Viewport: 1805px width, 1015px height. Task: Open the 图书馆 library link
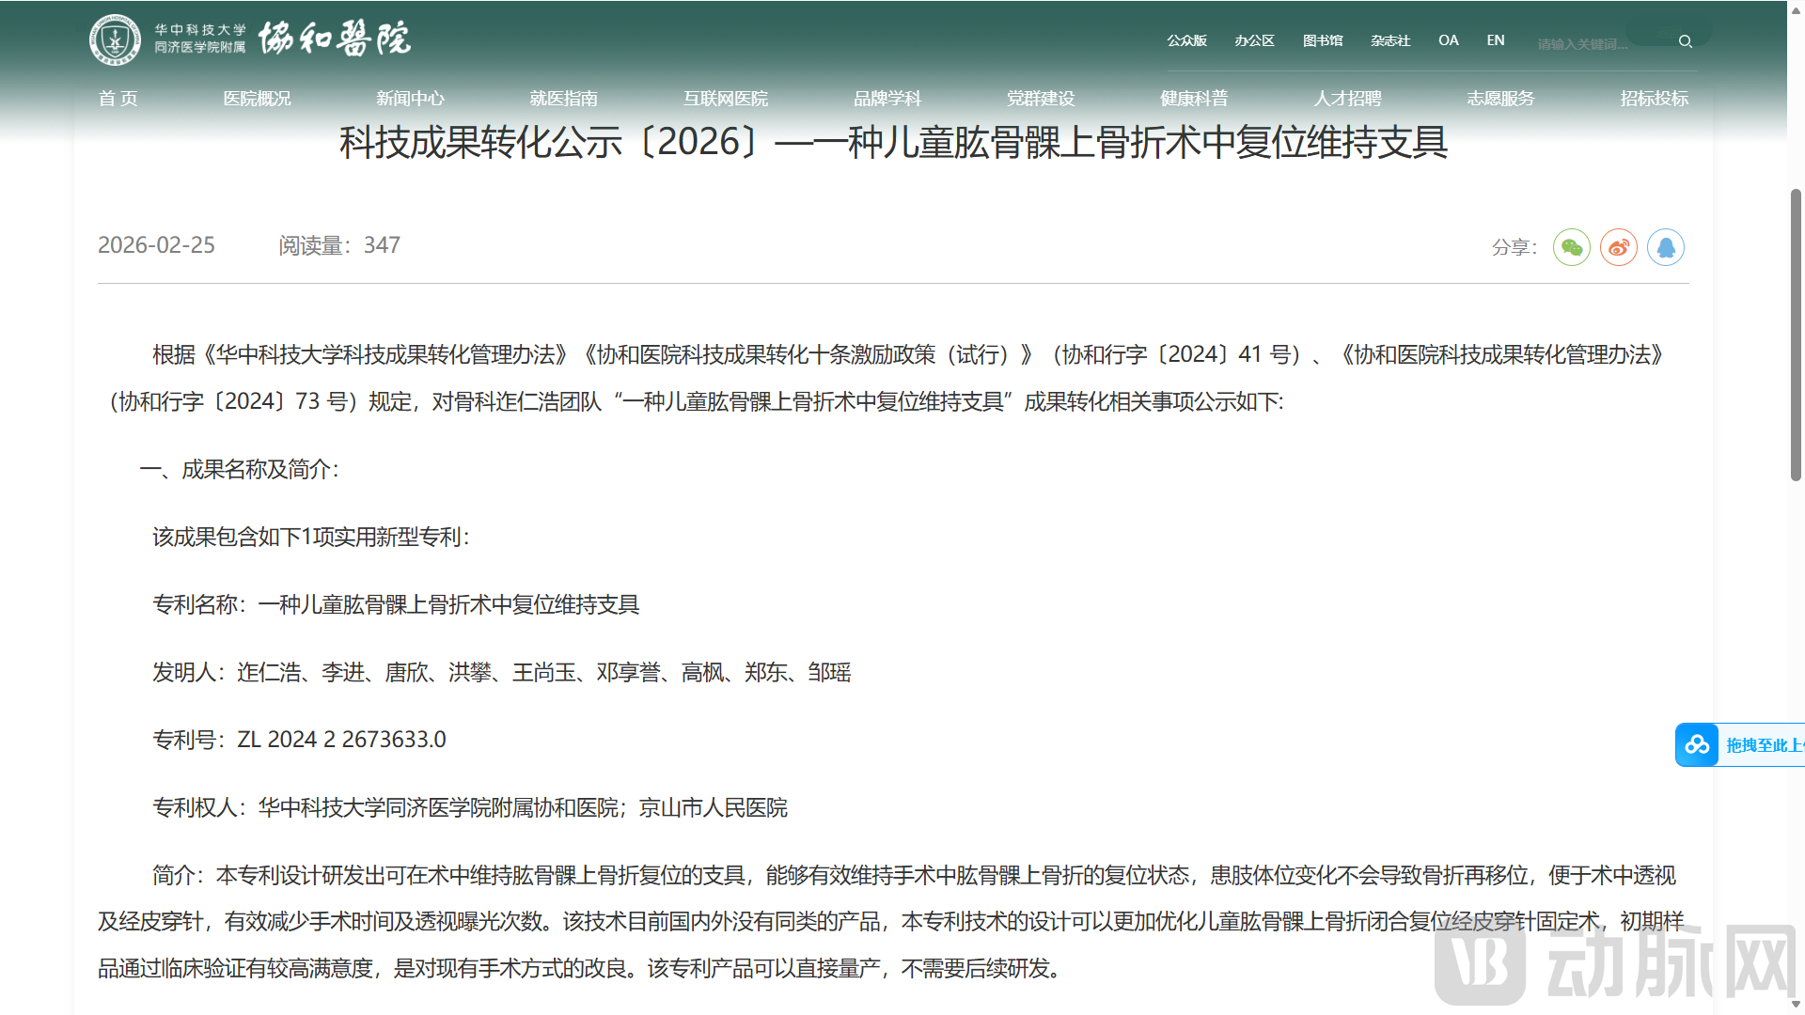tap(1322, 40)
